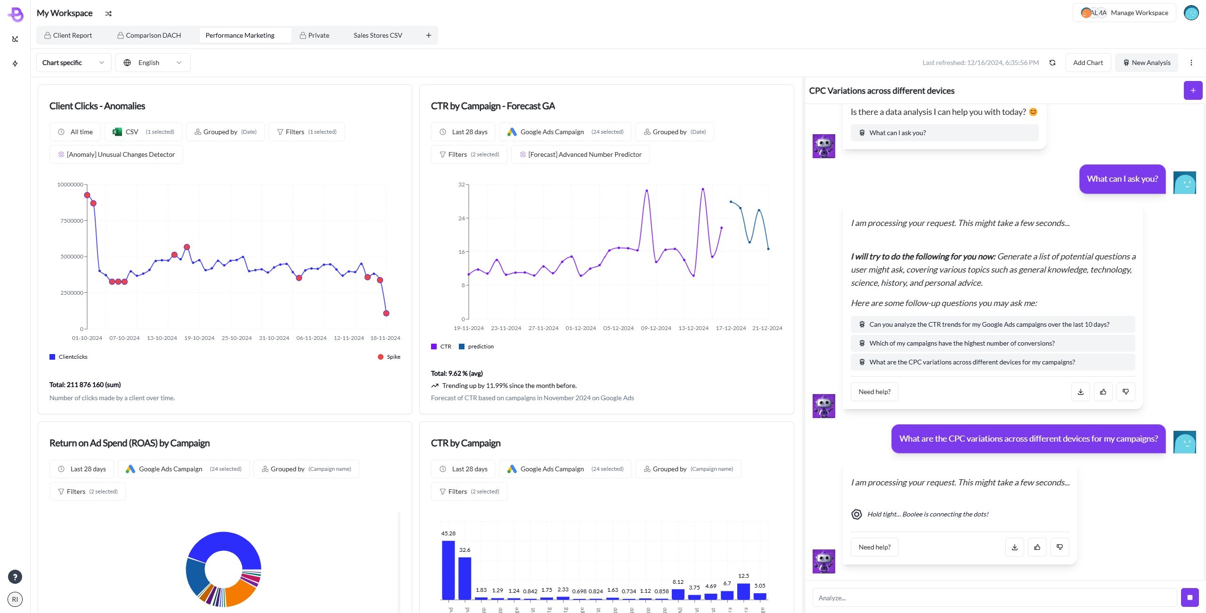Click the purple CTR legend color swatch

[x=433, y=346]
